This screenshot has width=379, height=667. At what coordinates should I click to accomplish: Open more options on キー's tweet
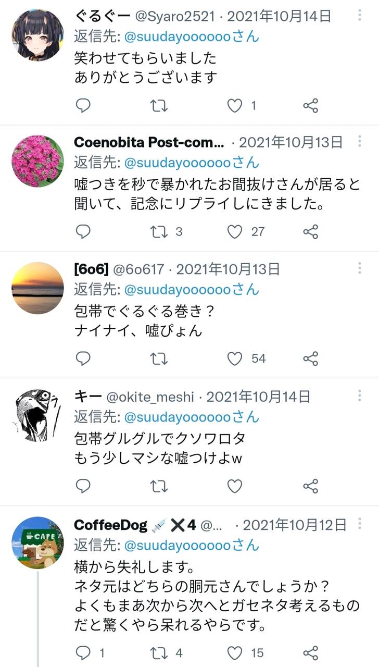[x=360, y=396]
